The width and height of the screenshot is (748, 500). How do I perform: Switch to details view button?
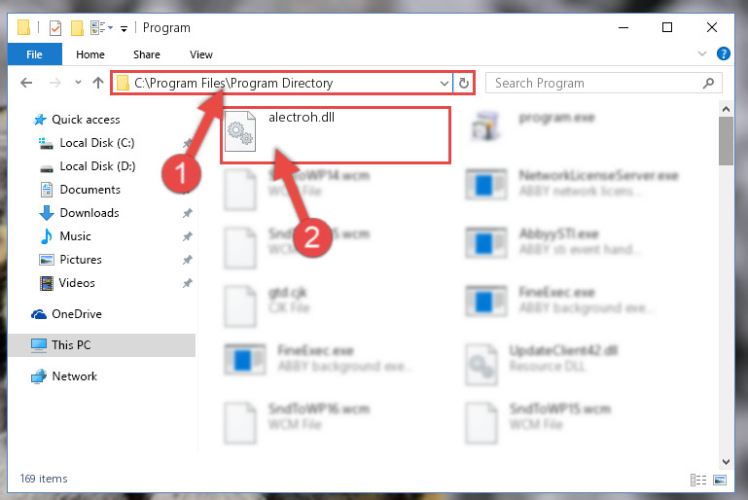point(698,480)
